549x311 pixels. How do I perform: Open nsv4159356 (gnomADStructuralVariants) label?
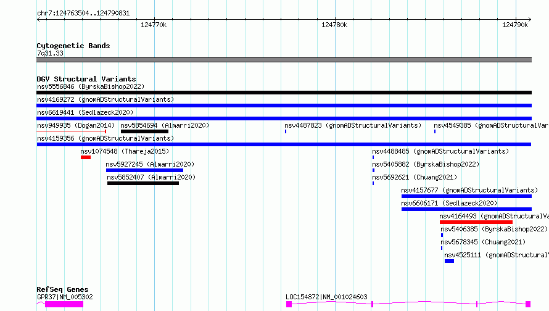tap(105, 138)
